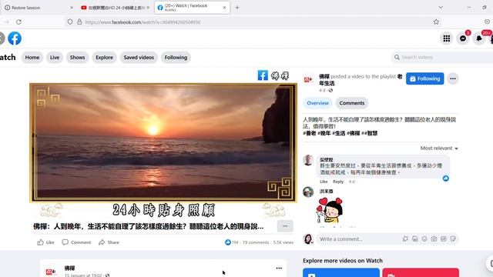Switch to the YouTube news tab
493x277 pixels.
pyautogui.click(x=115, y=8)
